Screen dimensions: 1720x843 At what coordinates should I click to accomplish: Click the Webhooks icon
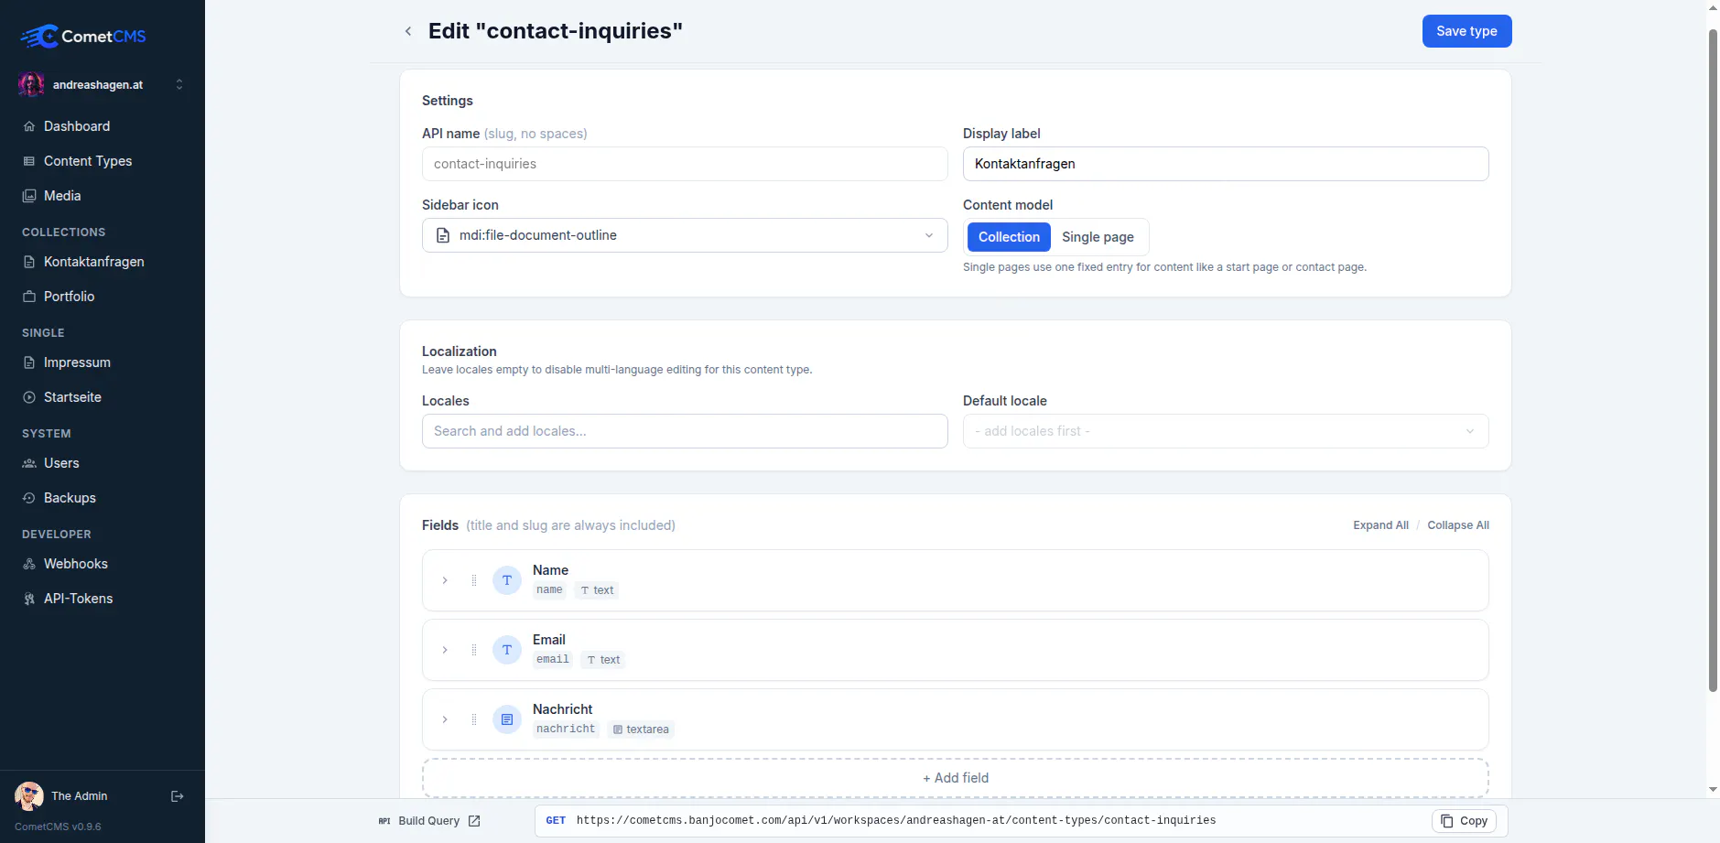(x=29, y=564)
